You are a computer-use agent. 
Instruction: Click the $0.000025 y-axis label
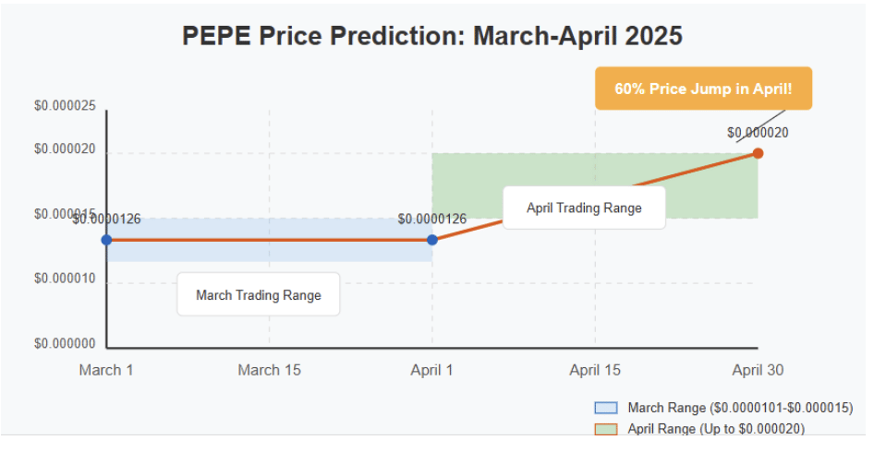(x=65, y=107)
